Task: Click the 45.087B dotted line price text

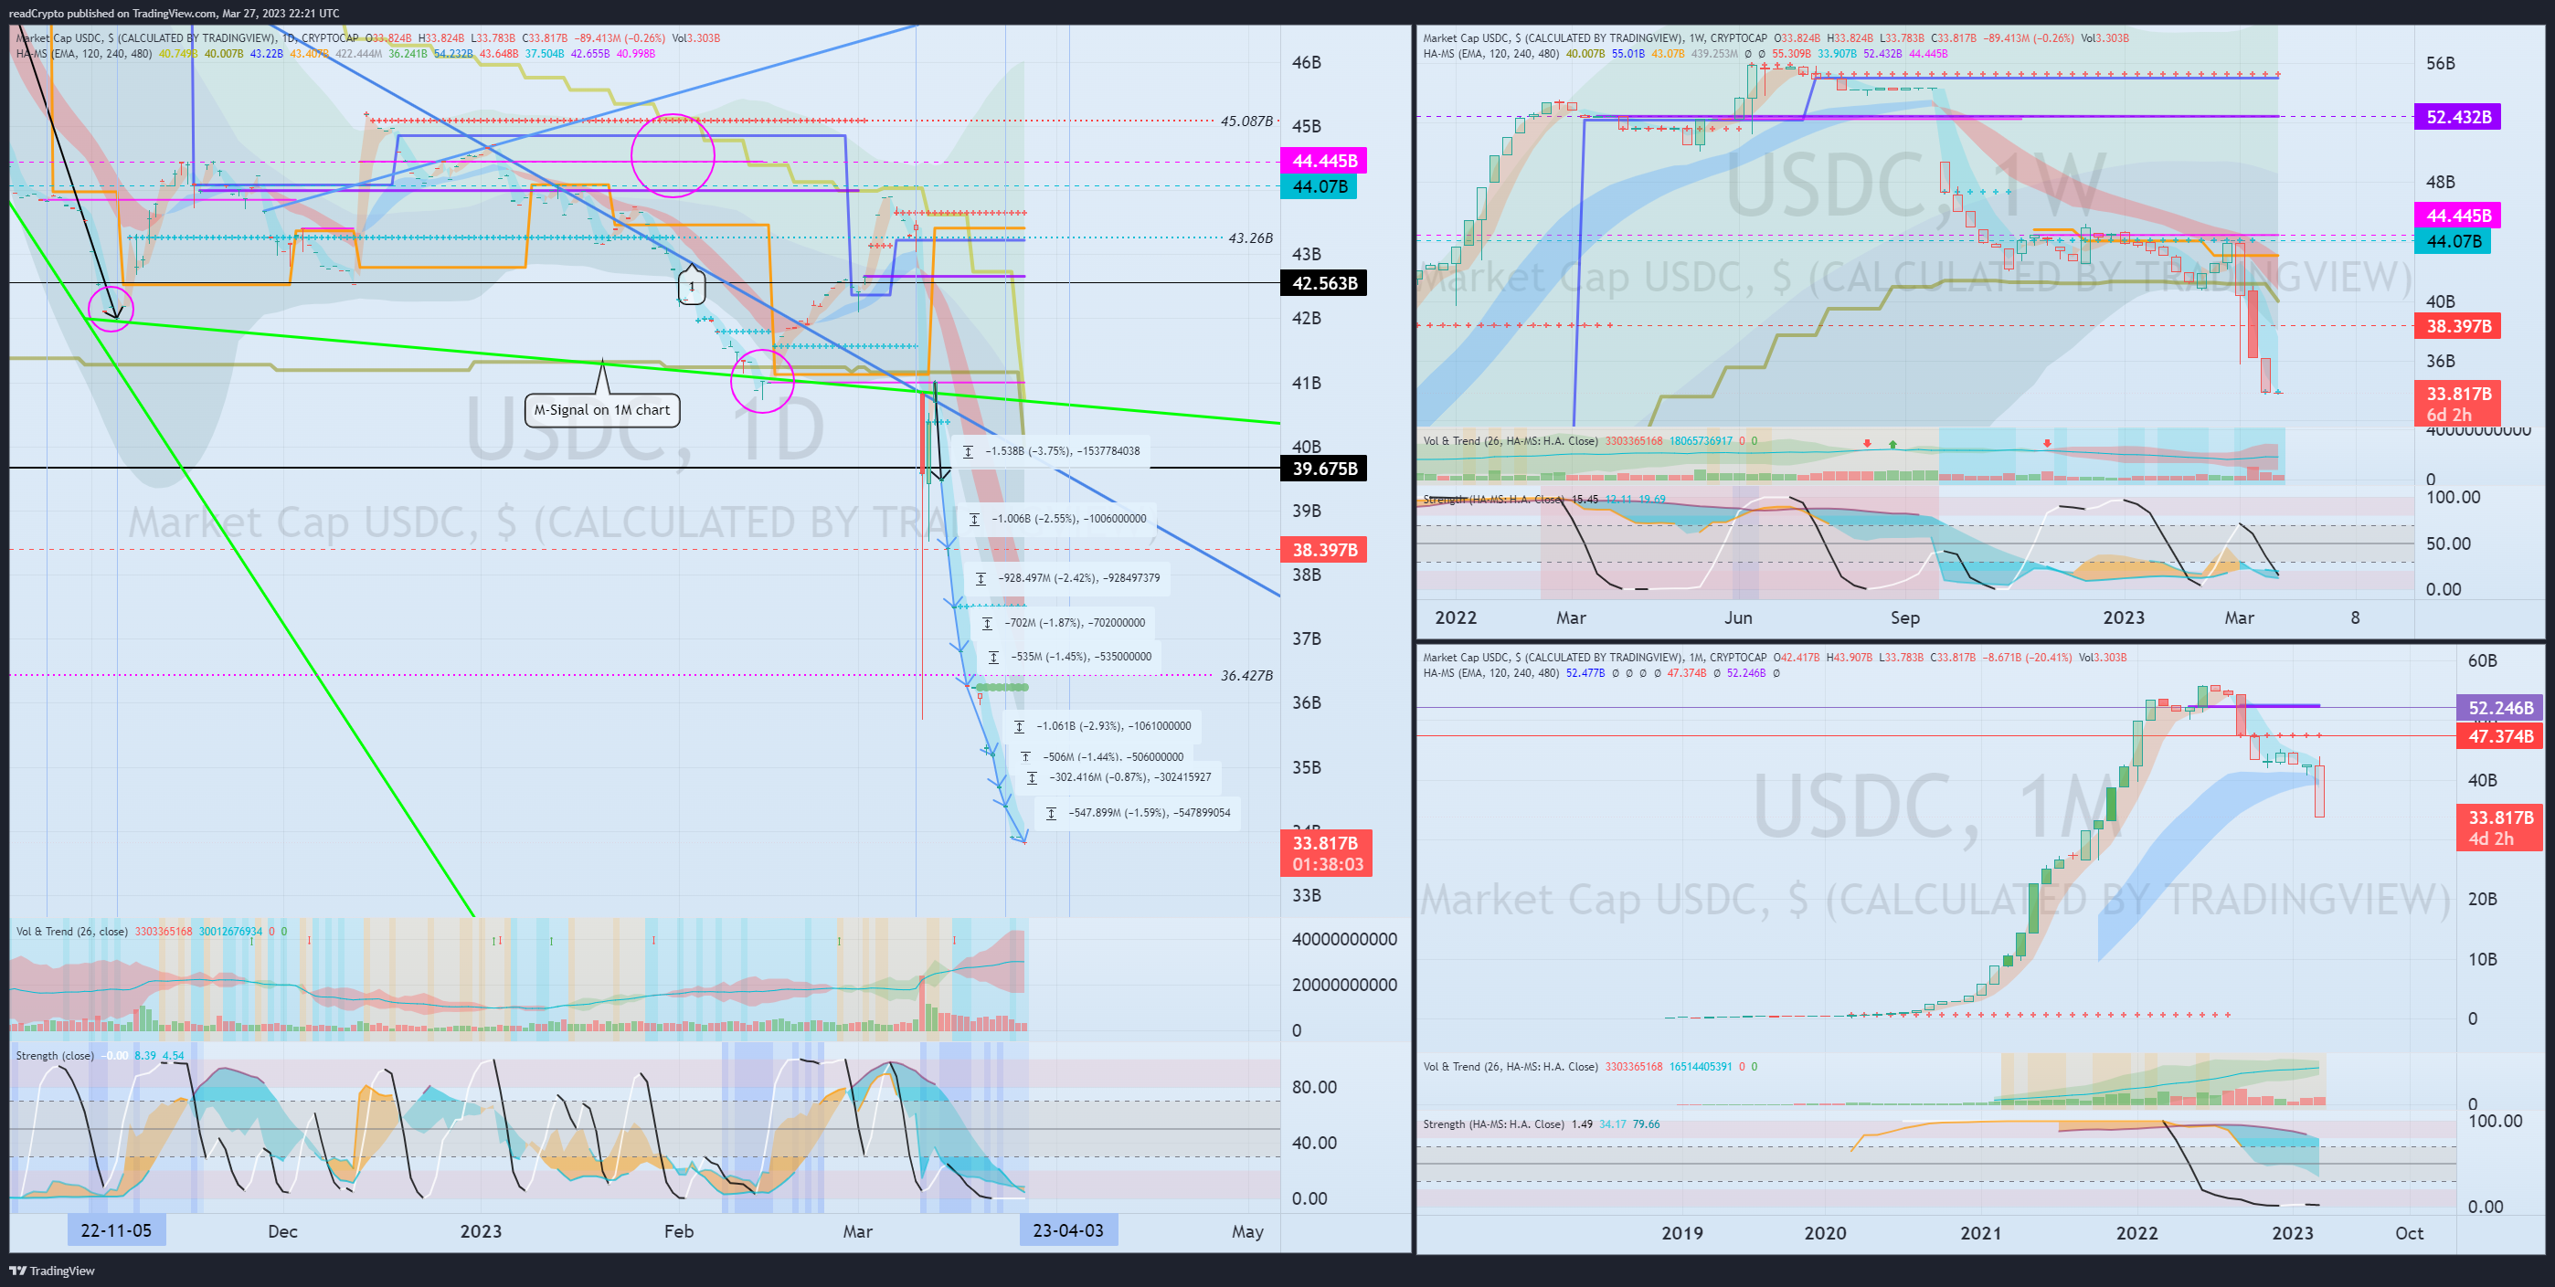Action: tap(1246, 121)
